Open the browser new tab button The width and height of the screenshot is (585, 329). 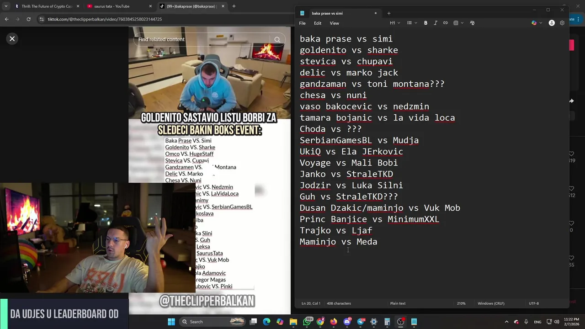(x=234, y=6)
